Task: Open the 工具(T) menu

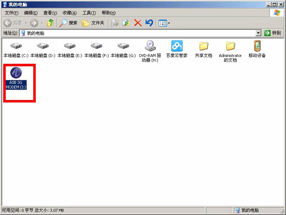Action: click(x=89, y=13)
